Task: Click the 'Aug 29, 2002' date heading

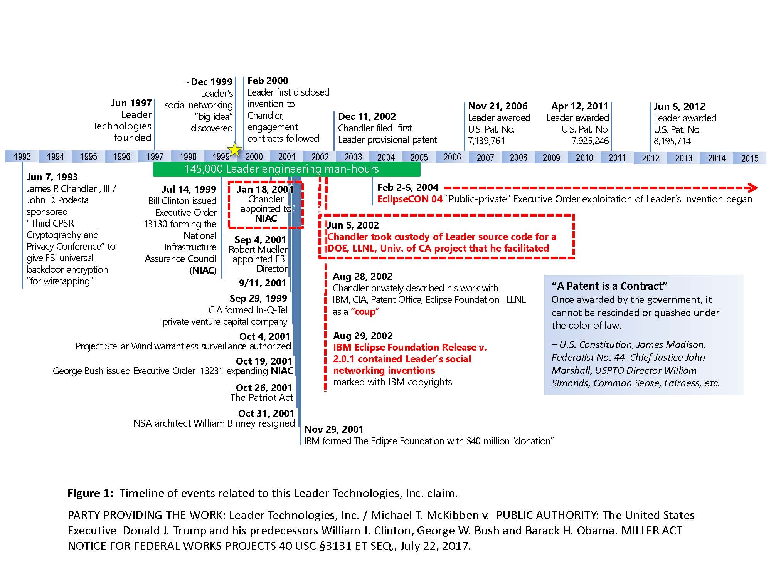Action: pos(363,336)
